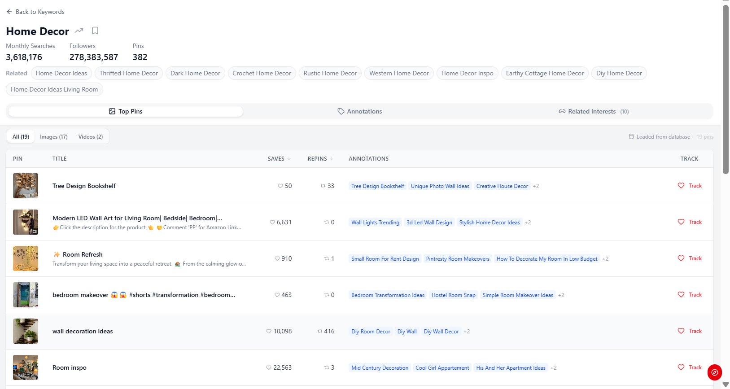The height and width of the screenshot is (389, 730).
Task: Show more annotations for wall decoration ideas
Action: point(467,332)
